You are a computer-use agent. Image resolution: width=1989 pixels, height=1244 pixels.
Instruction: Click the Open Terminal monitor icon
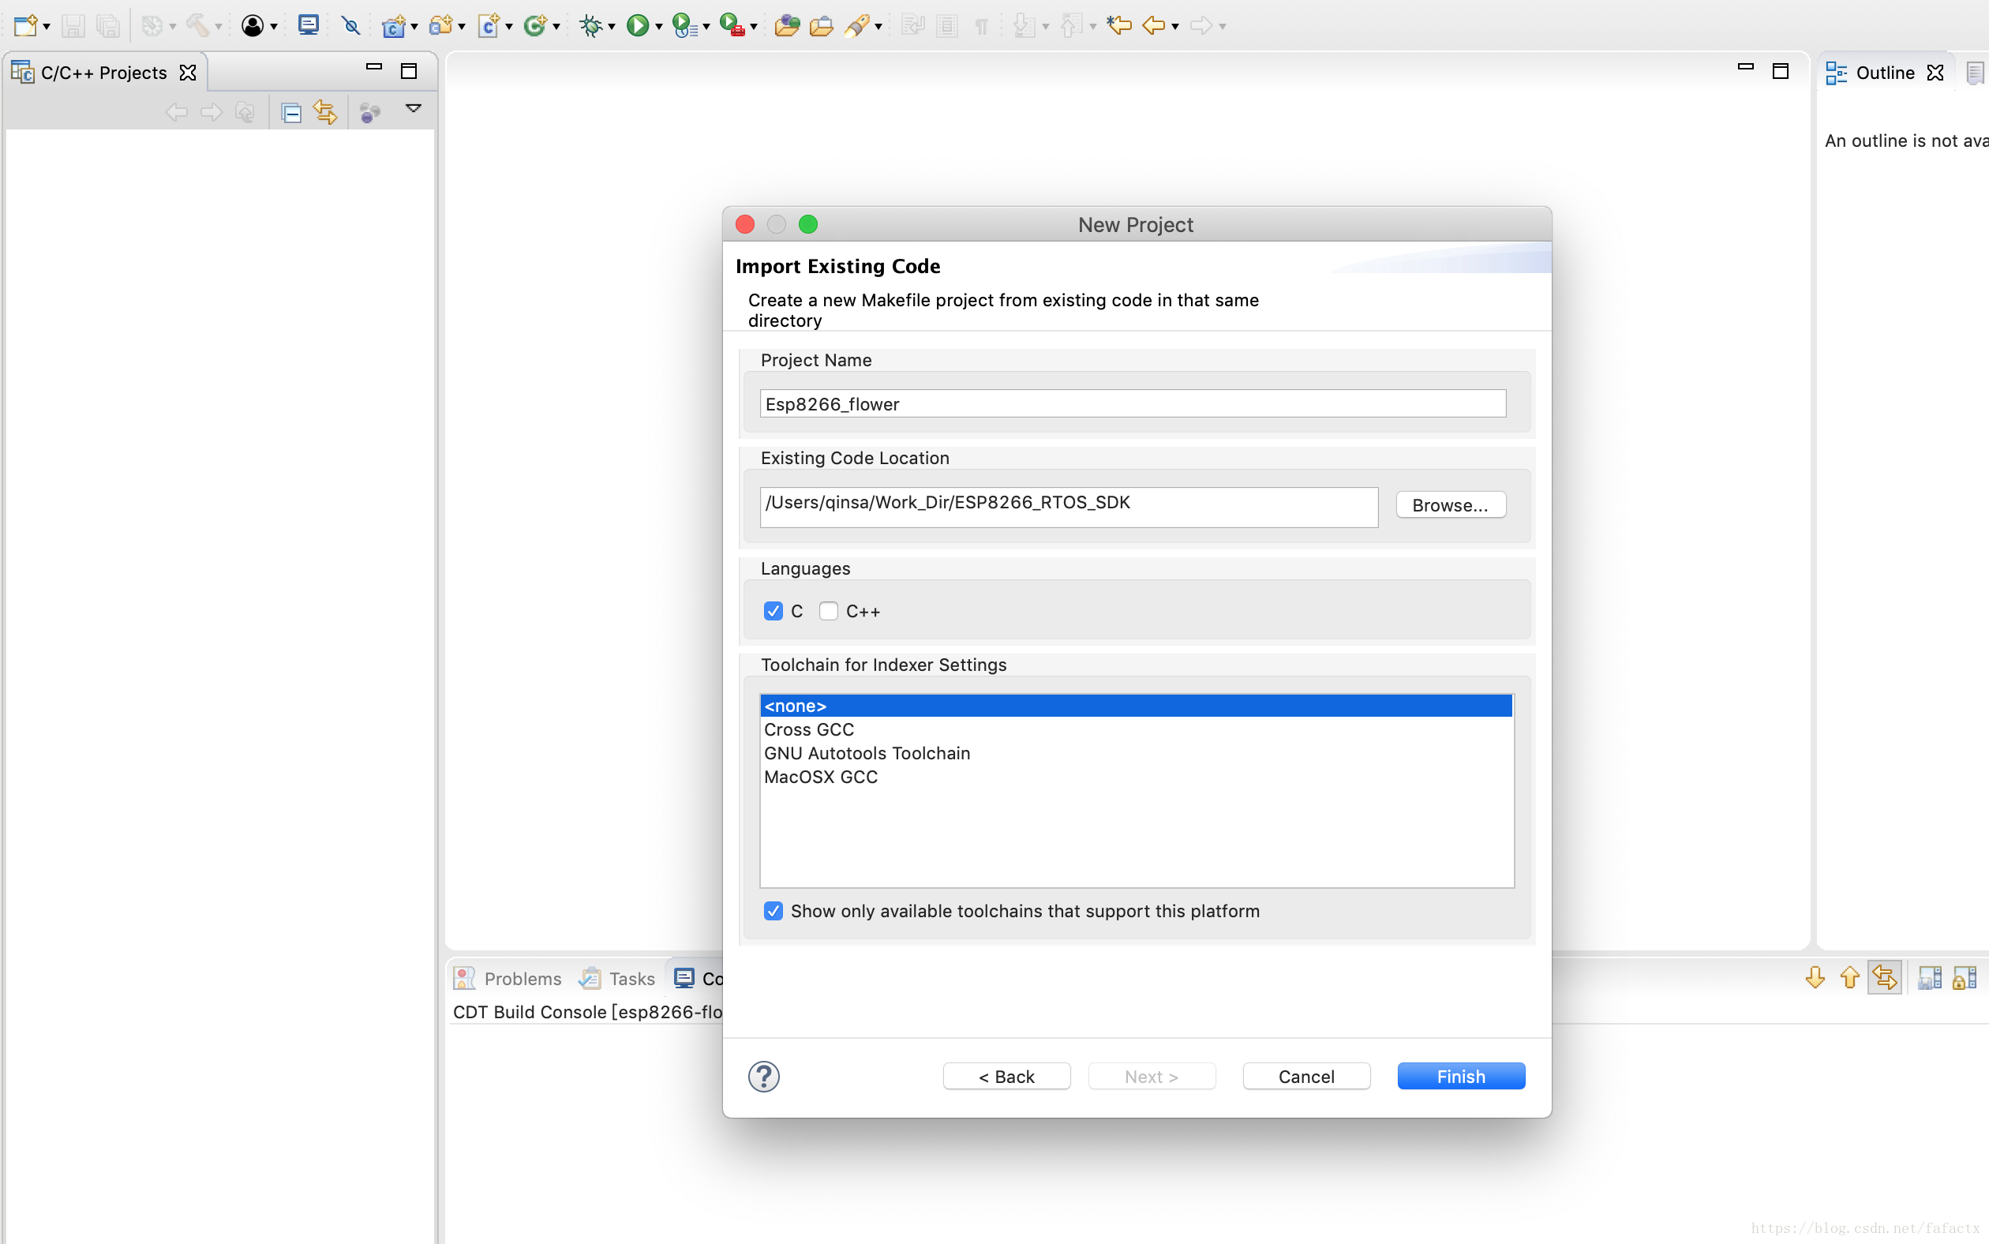309,25
